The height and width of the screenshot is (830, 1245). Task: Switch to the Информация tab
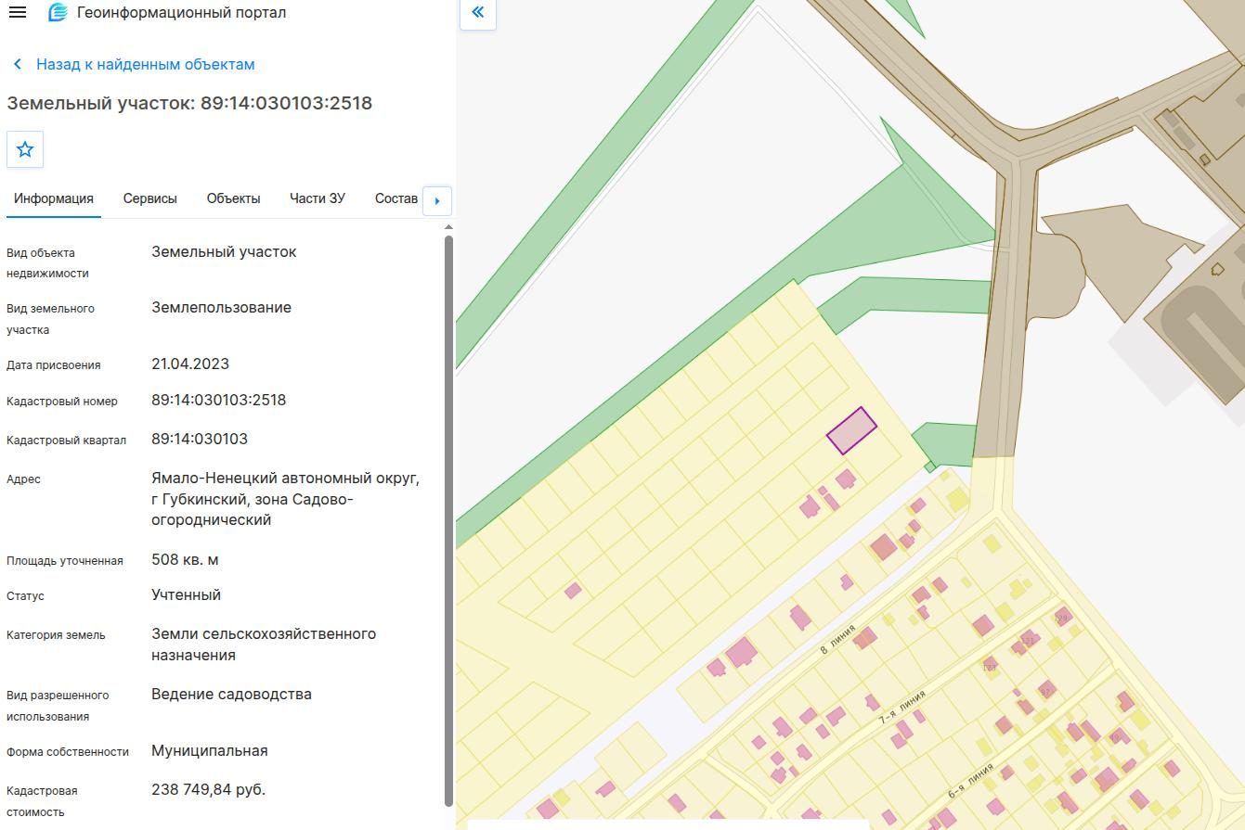tap(54, 198)
